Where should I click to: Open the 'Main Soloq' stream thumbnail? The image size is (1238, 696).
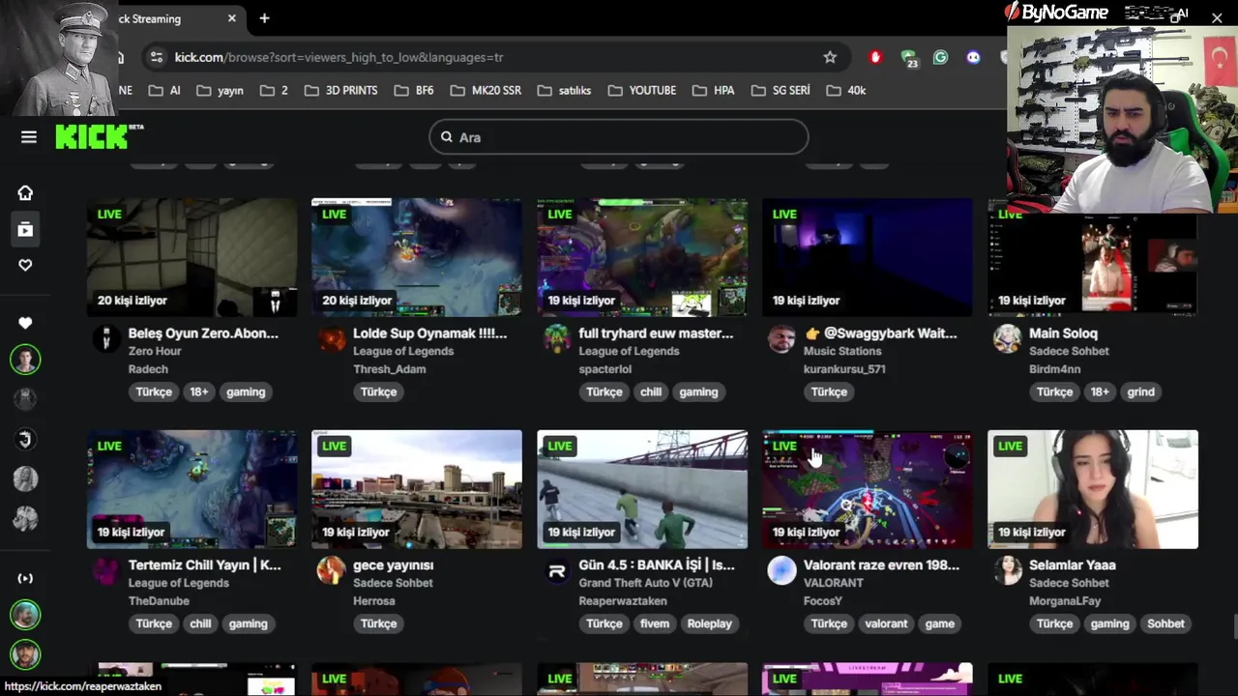(1093, 257)
